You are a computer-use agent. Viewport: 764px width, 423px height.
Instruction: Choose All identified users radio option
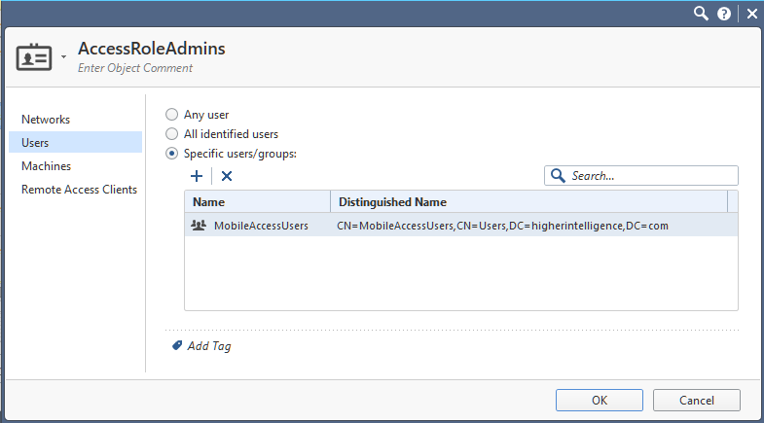(x=171, y=134)
